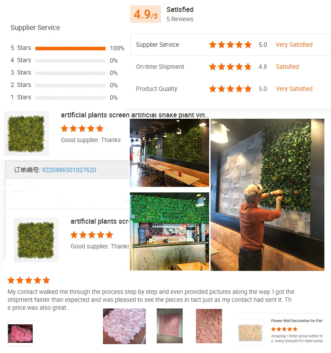The width and height of the screenshot is (331, 353).
Task: Select the On-time Shipment rating row
Action: (x=230, y=67)
